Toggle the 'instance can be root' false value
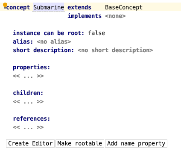 click(x=96, y=33)
